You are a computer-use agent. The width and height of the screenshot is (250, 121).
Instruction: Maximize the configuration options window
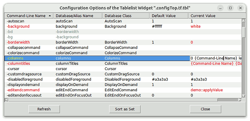[x=230, y=8]
